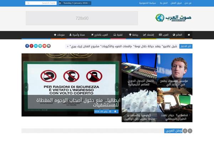Screen dimensions: 214x143
Task: Open the Vimeo social icon
Action: pyautogui.click(x=40, y=46)
